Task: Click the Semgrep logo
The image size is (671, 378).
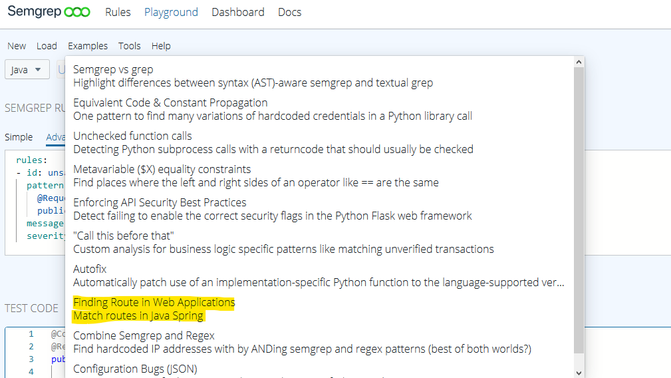Action: (x=49, y=11)
